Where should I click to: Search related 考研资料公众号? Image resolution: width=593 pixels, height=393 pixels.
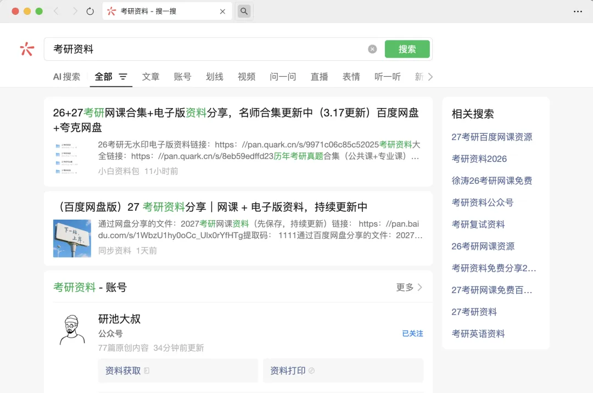(483, 203)
